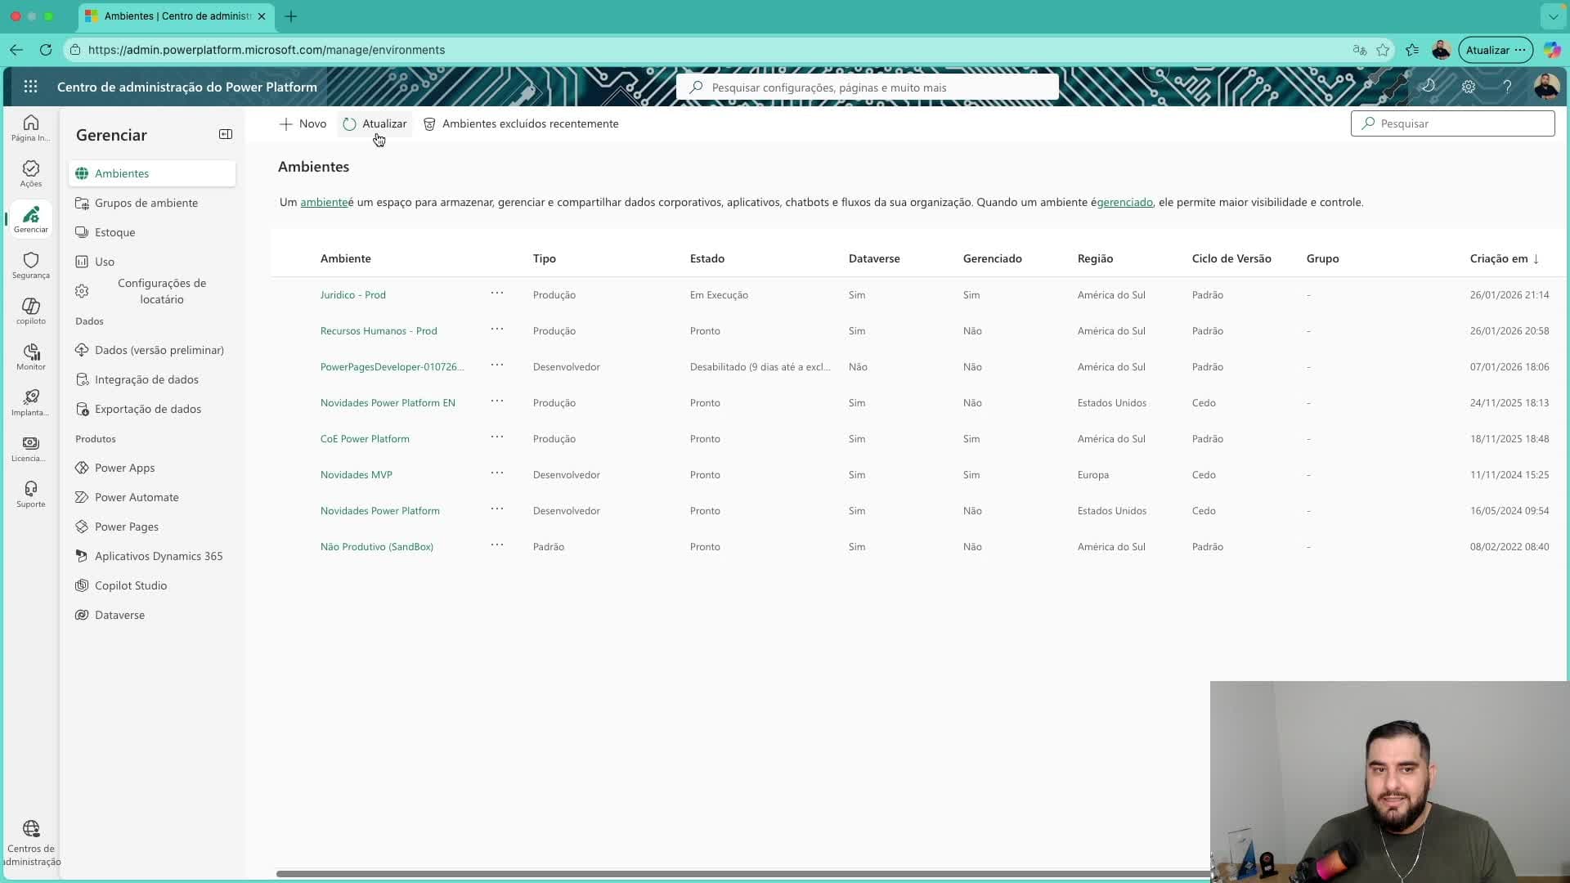Open more options for Juridico - Prod
This screenshot has width=1570, height=883.
(x=497, y=294)
